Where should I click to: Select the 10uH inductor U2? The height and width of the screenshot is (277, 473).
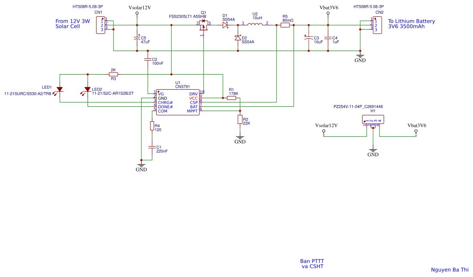tap(255, 24)
